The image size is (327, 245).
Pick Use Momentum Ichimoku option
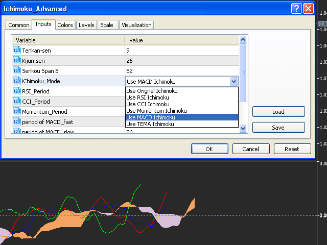click(x=156, y=111)
